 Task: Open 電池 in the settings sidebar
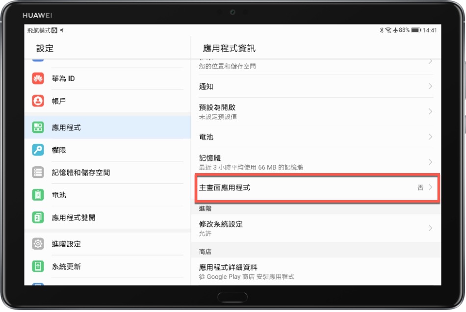click(108, 195)
